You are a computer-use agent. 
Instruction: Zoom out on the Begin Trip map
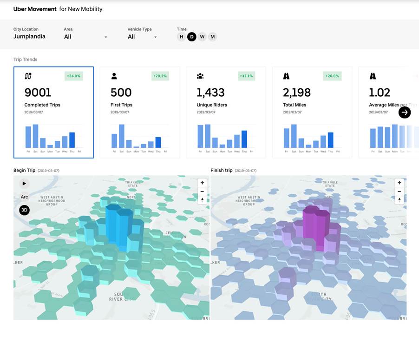tap(202, 192)
